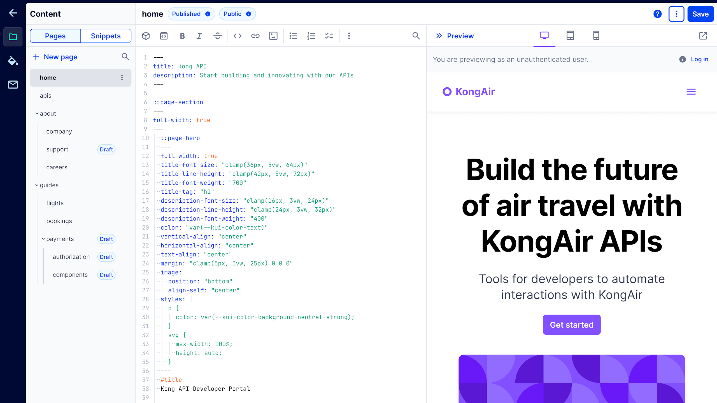This screenshot has width=717, height=403.
Task: Open preview in a new window
Action: [703, 36]
